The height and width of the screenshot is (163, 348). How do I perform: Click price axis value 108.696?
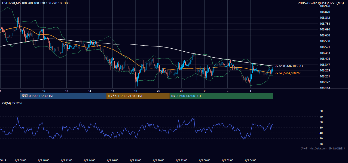pos(325,29)
